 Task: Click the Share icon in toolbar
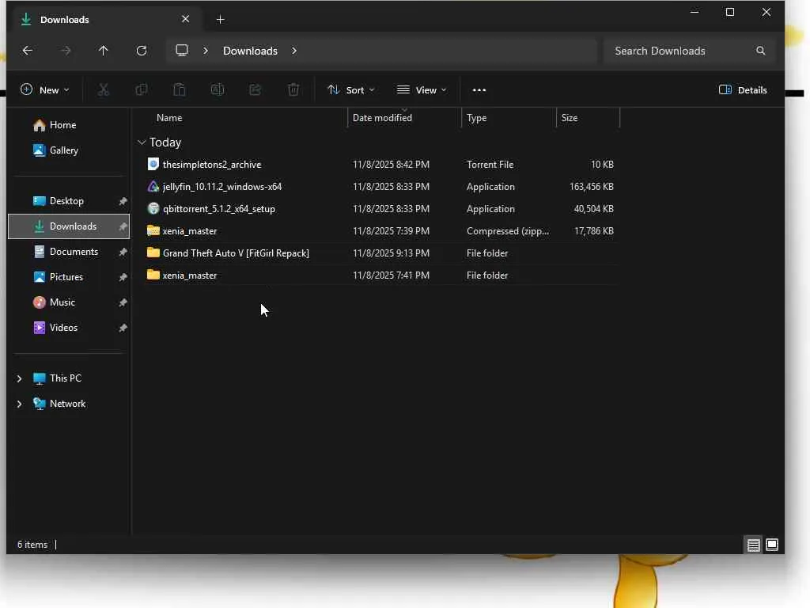click(255, 90)
